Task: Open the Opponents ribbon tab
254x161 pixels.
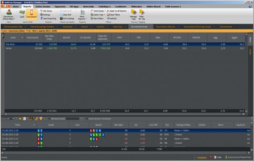Action: [60, 6]
